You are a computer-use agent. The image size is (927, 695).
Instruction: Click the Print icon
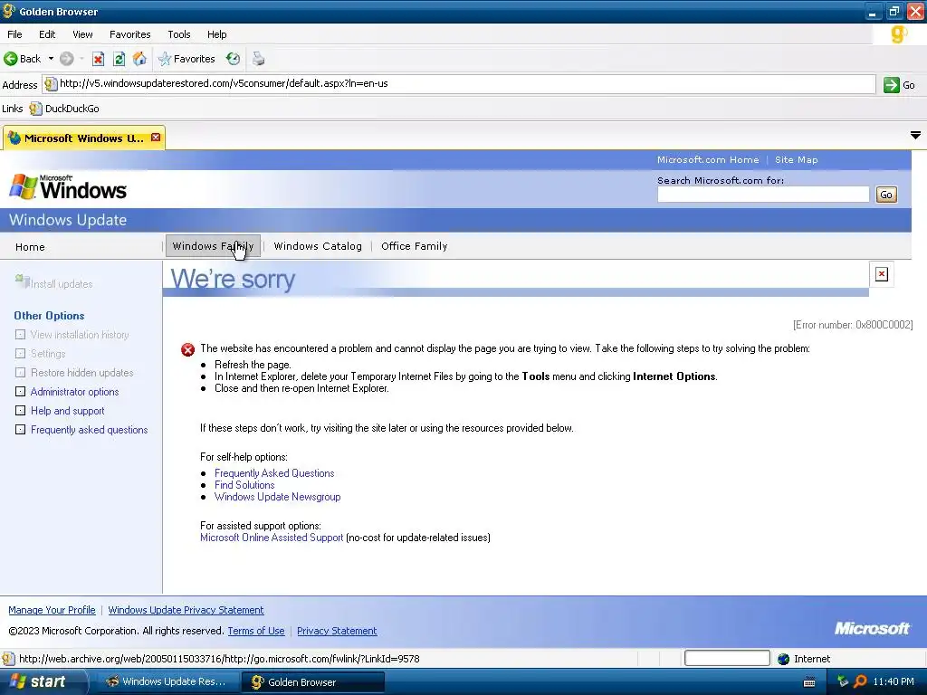[258, 59]
